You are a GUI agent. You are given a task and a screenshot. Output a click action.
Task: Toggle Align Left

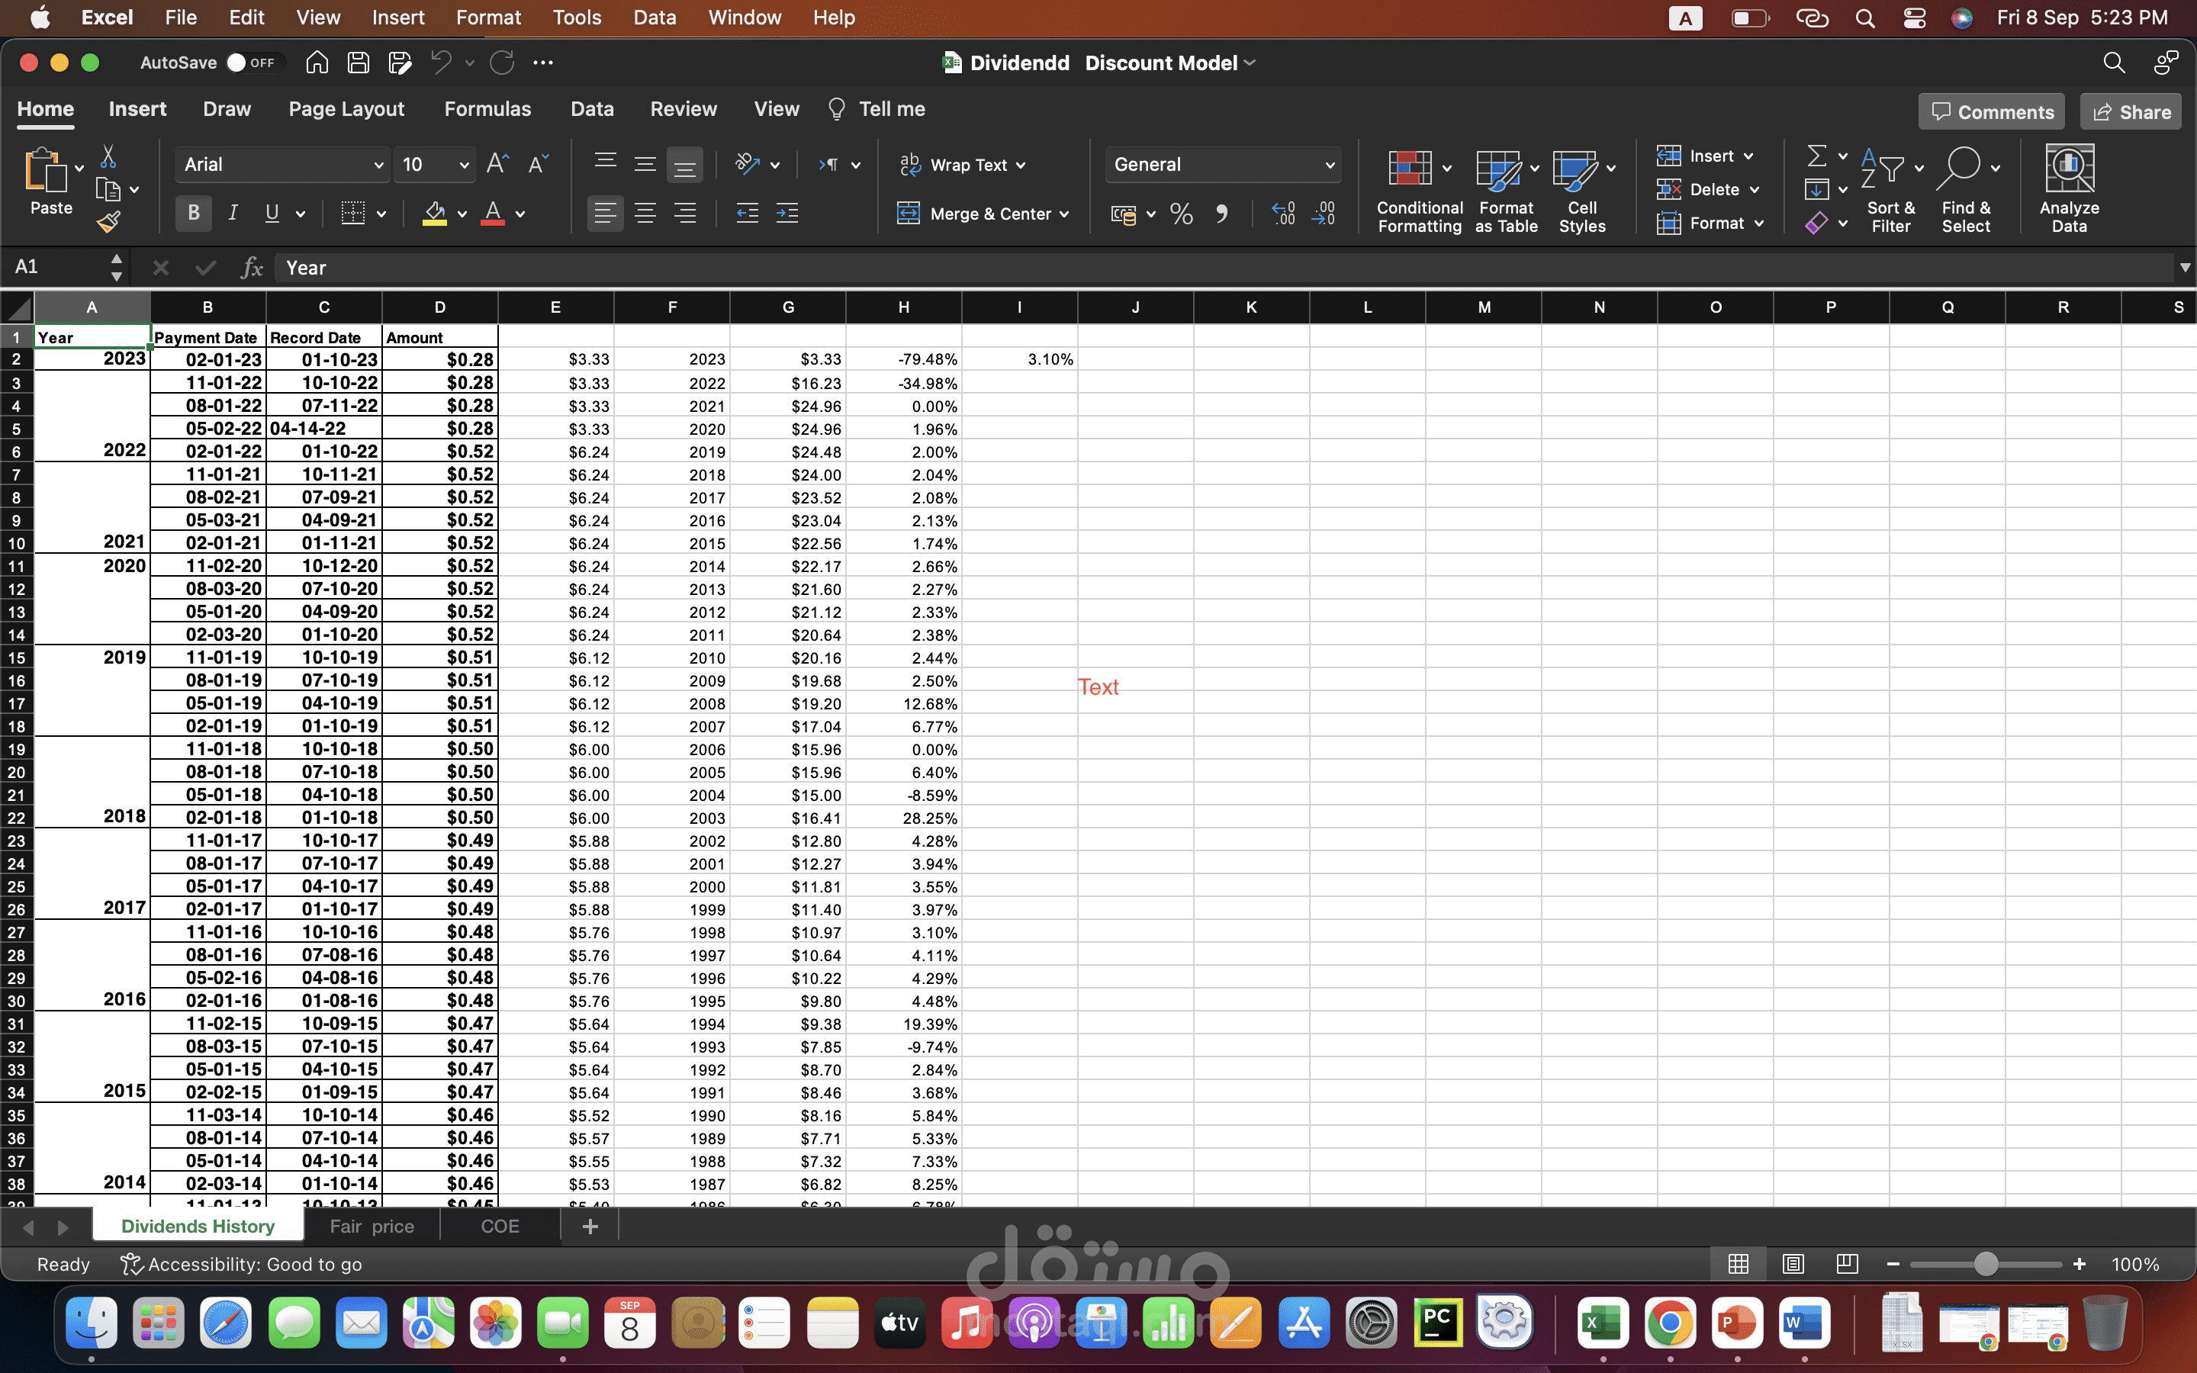tap(606, 214)
